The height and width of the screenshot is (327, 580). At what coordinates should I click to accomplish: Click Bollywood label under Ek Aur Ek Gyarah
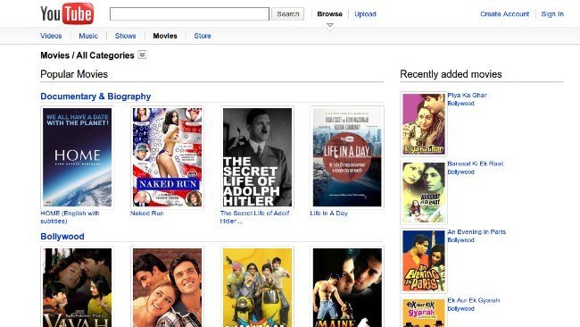click(x=461, y=308)
